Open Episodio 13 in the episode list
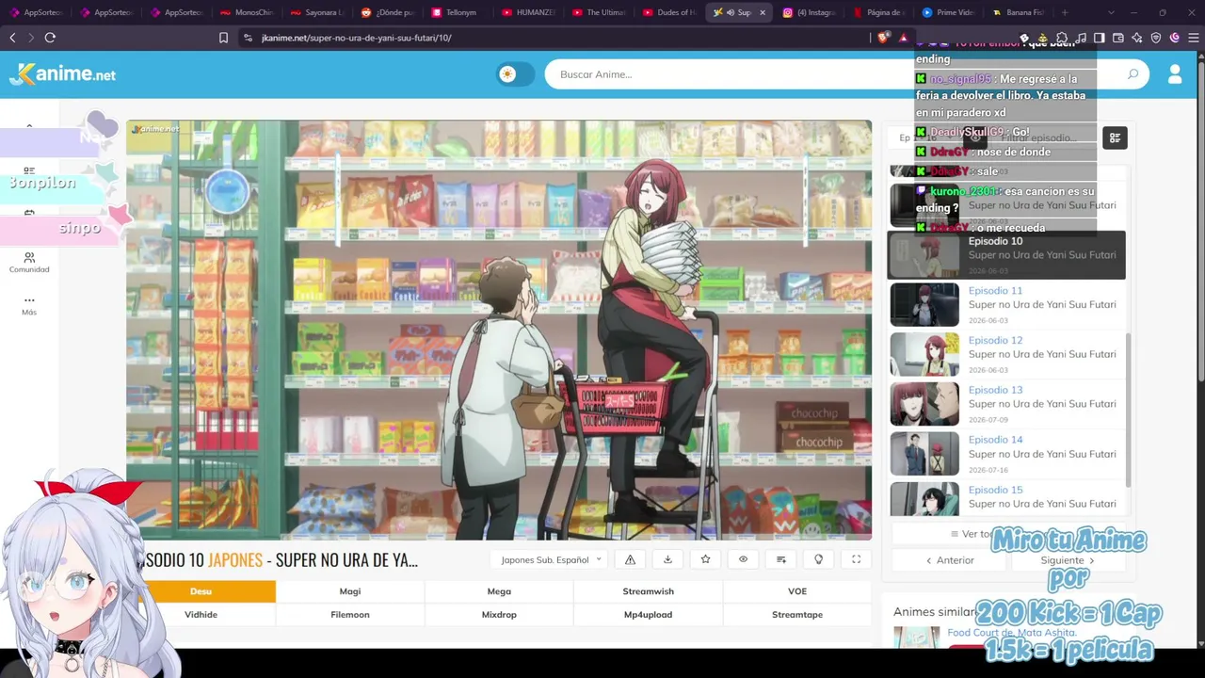Screen dimensions: 1205x678 tap(1006, 404)
